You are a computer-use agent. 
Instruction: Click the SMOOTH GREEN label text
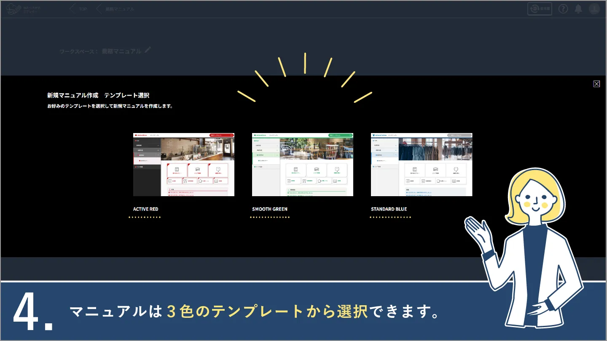[270, 209]
